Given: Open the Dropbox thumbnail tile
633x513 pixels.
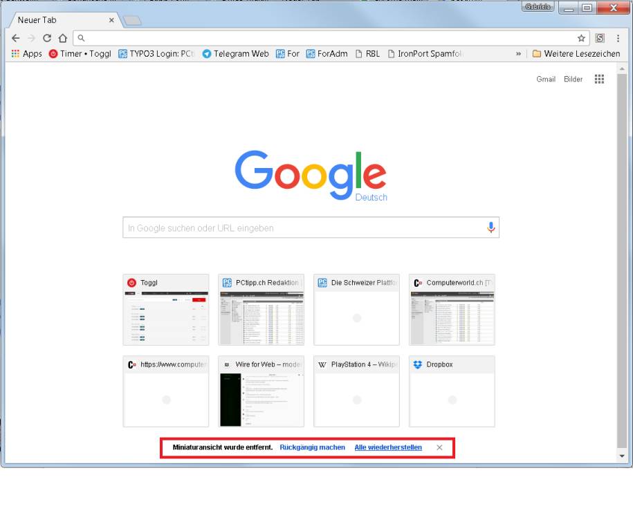Looking at the screenshot, I should click(452, 391).
